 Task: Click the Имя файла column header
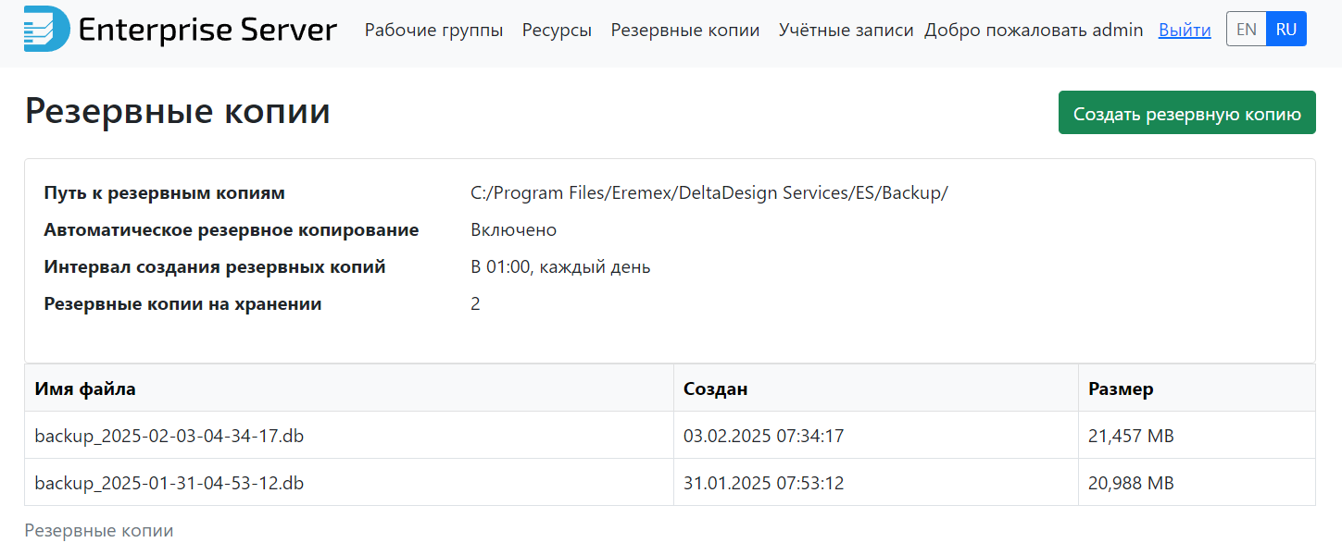[x=85, y=389]
